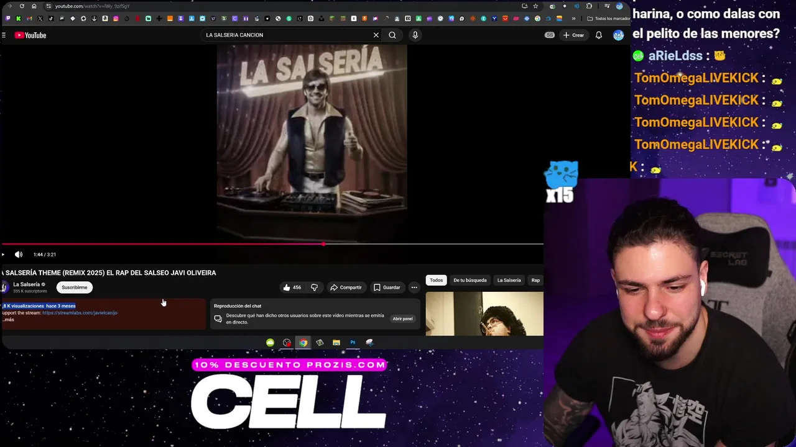Seek on the red video progress bar

[272, 244]
